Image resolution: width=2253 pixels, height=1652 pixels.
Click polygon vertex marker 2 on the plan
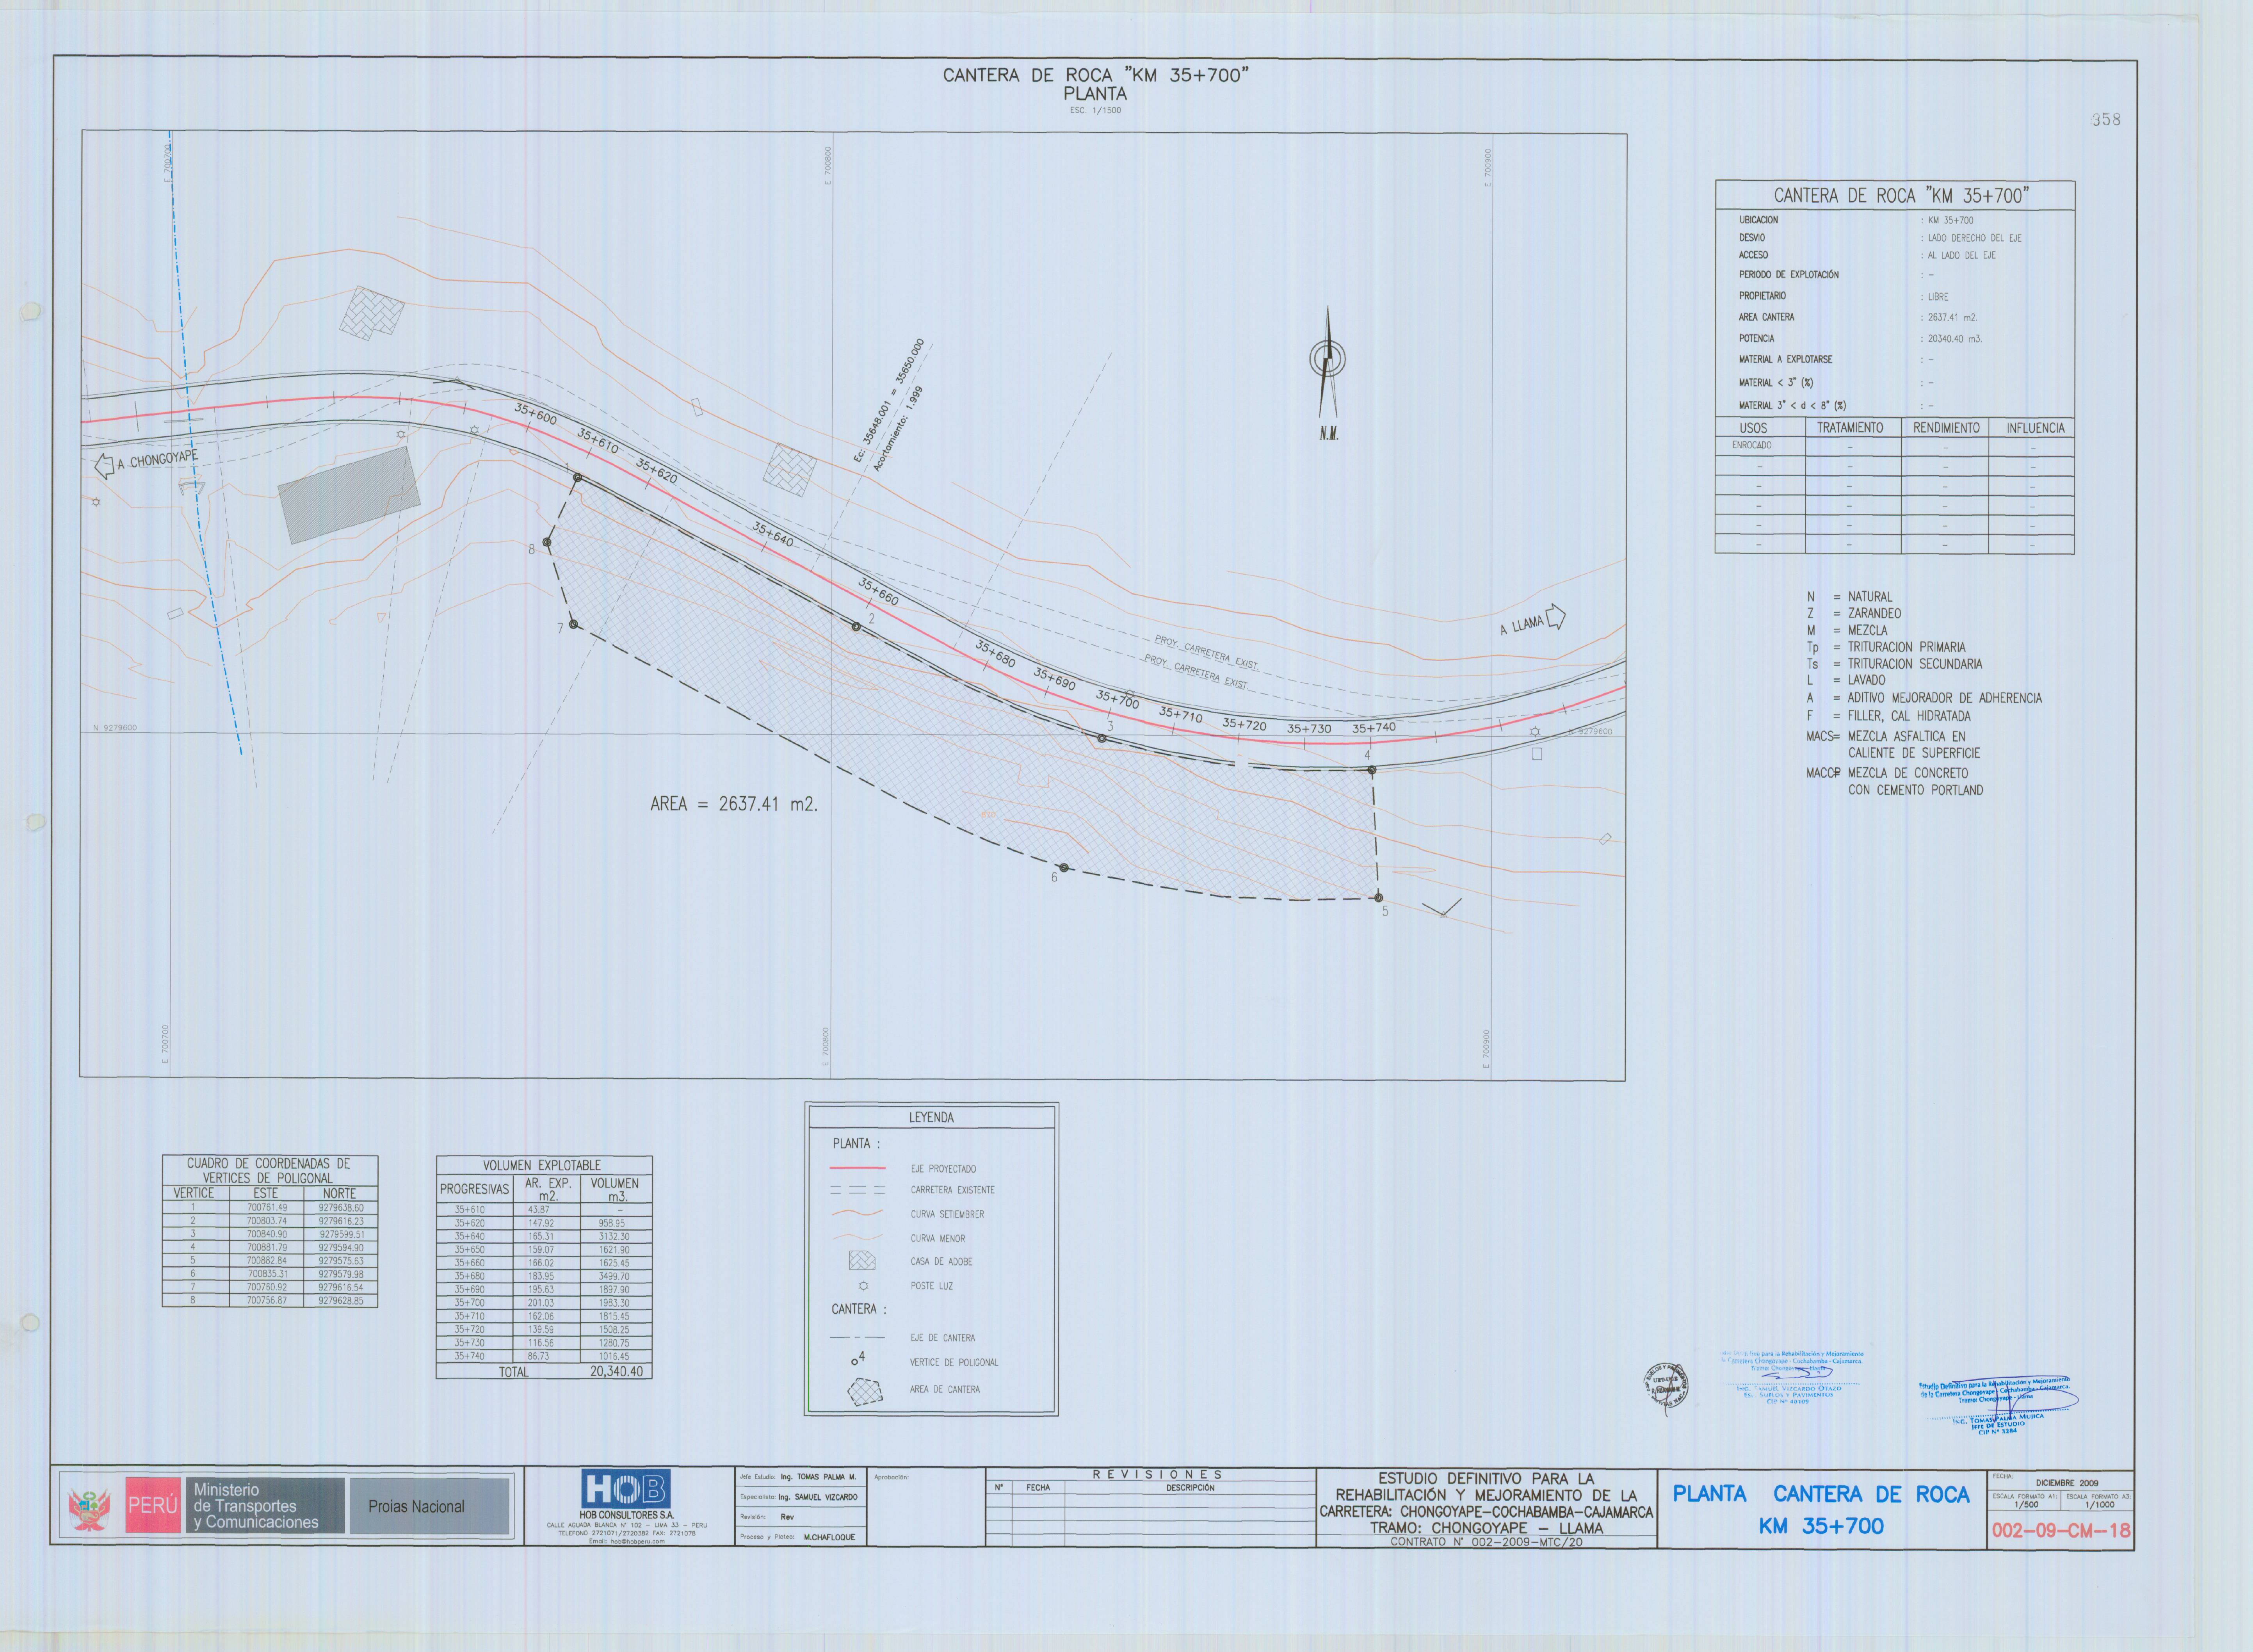[x=856, y=626]
